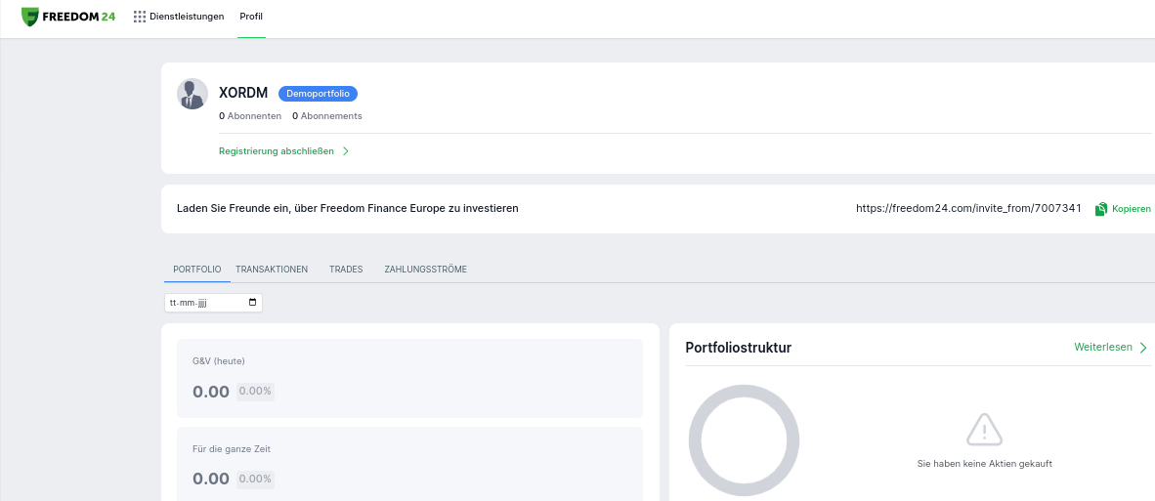Click the Weiterlesen link
The width and height of the screenshot is (1155, 501).
tap(1103, 348)
